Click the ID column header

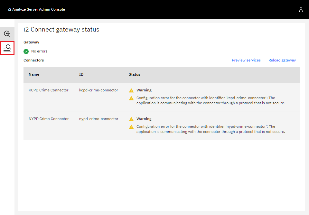81,74
